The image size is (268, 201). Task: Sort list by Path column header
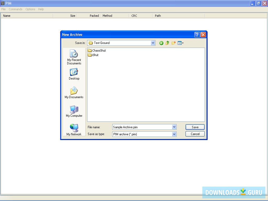point(178,16)
